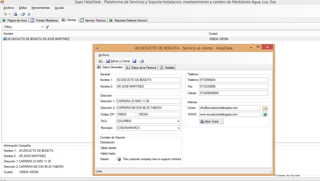Click the support contract status icon

(119, 159)
